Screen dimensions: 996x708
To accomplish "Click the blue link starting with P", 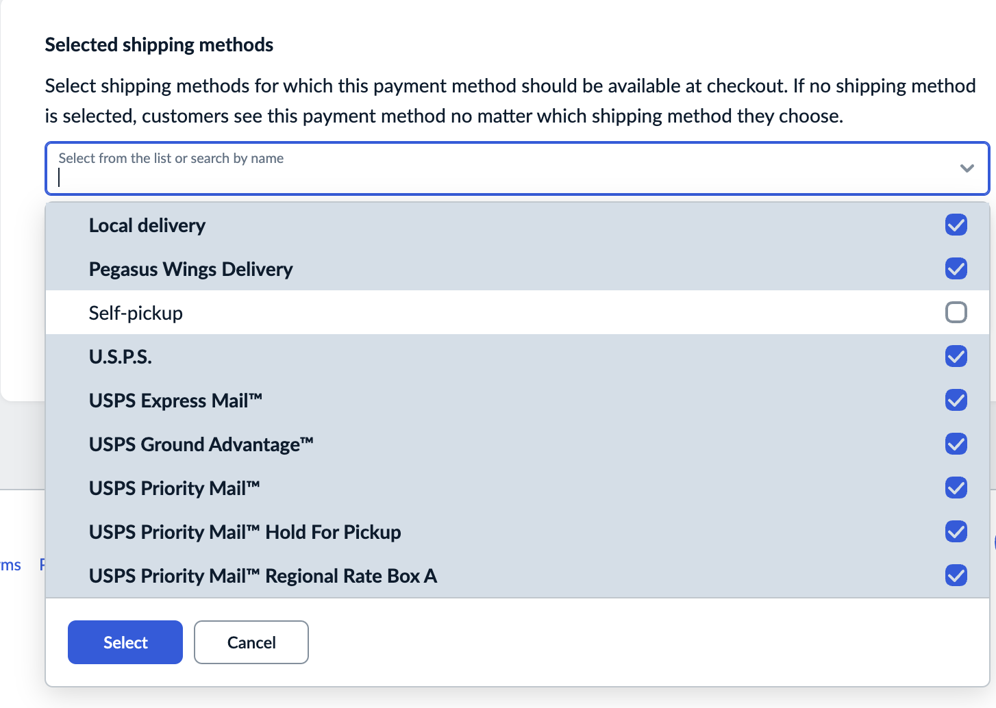I will (42, 565).
